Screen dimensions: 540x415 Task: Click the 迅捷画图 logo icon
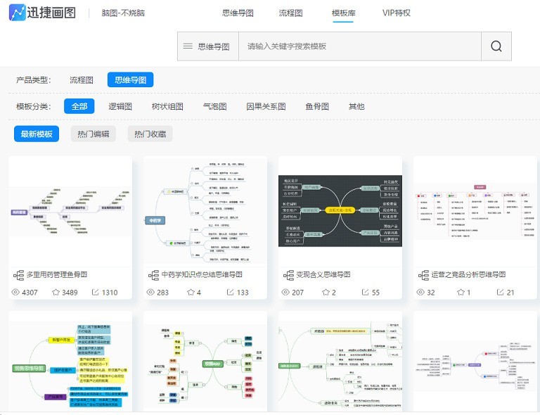17,13
